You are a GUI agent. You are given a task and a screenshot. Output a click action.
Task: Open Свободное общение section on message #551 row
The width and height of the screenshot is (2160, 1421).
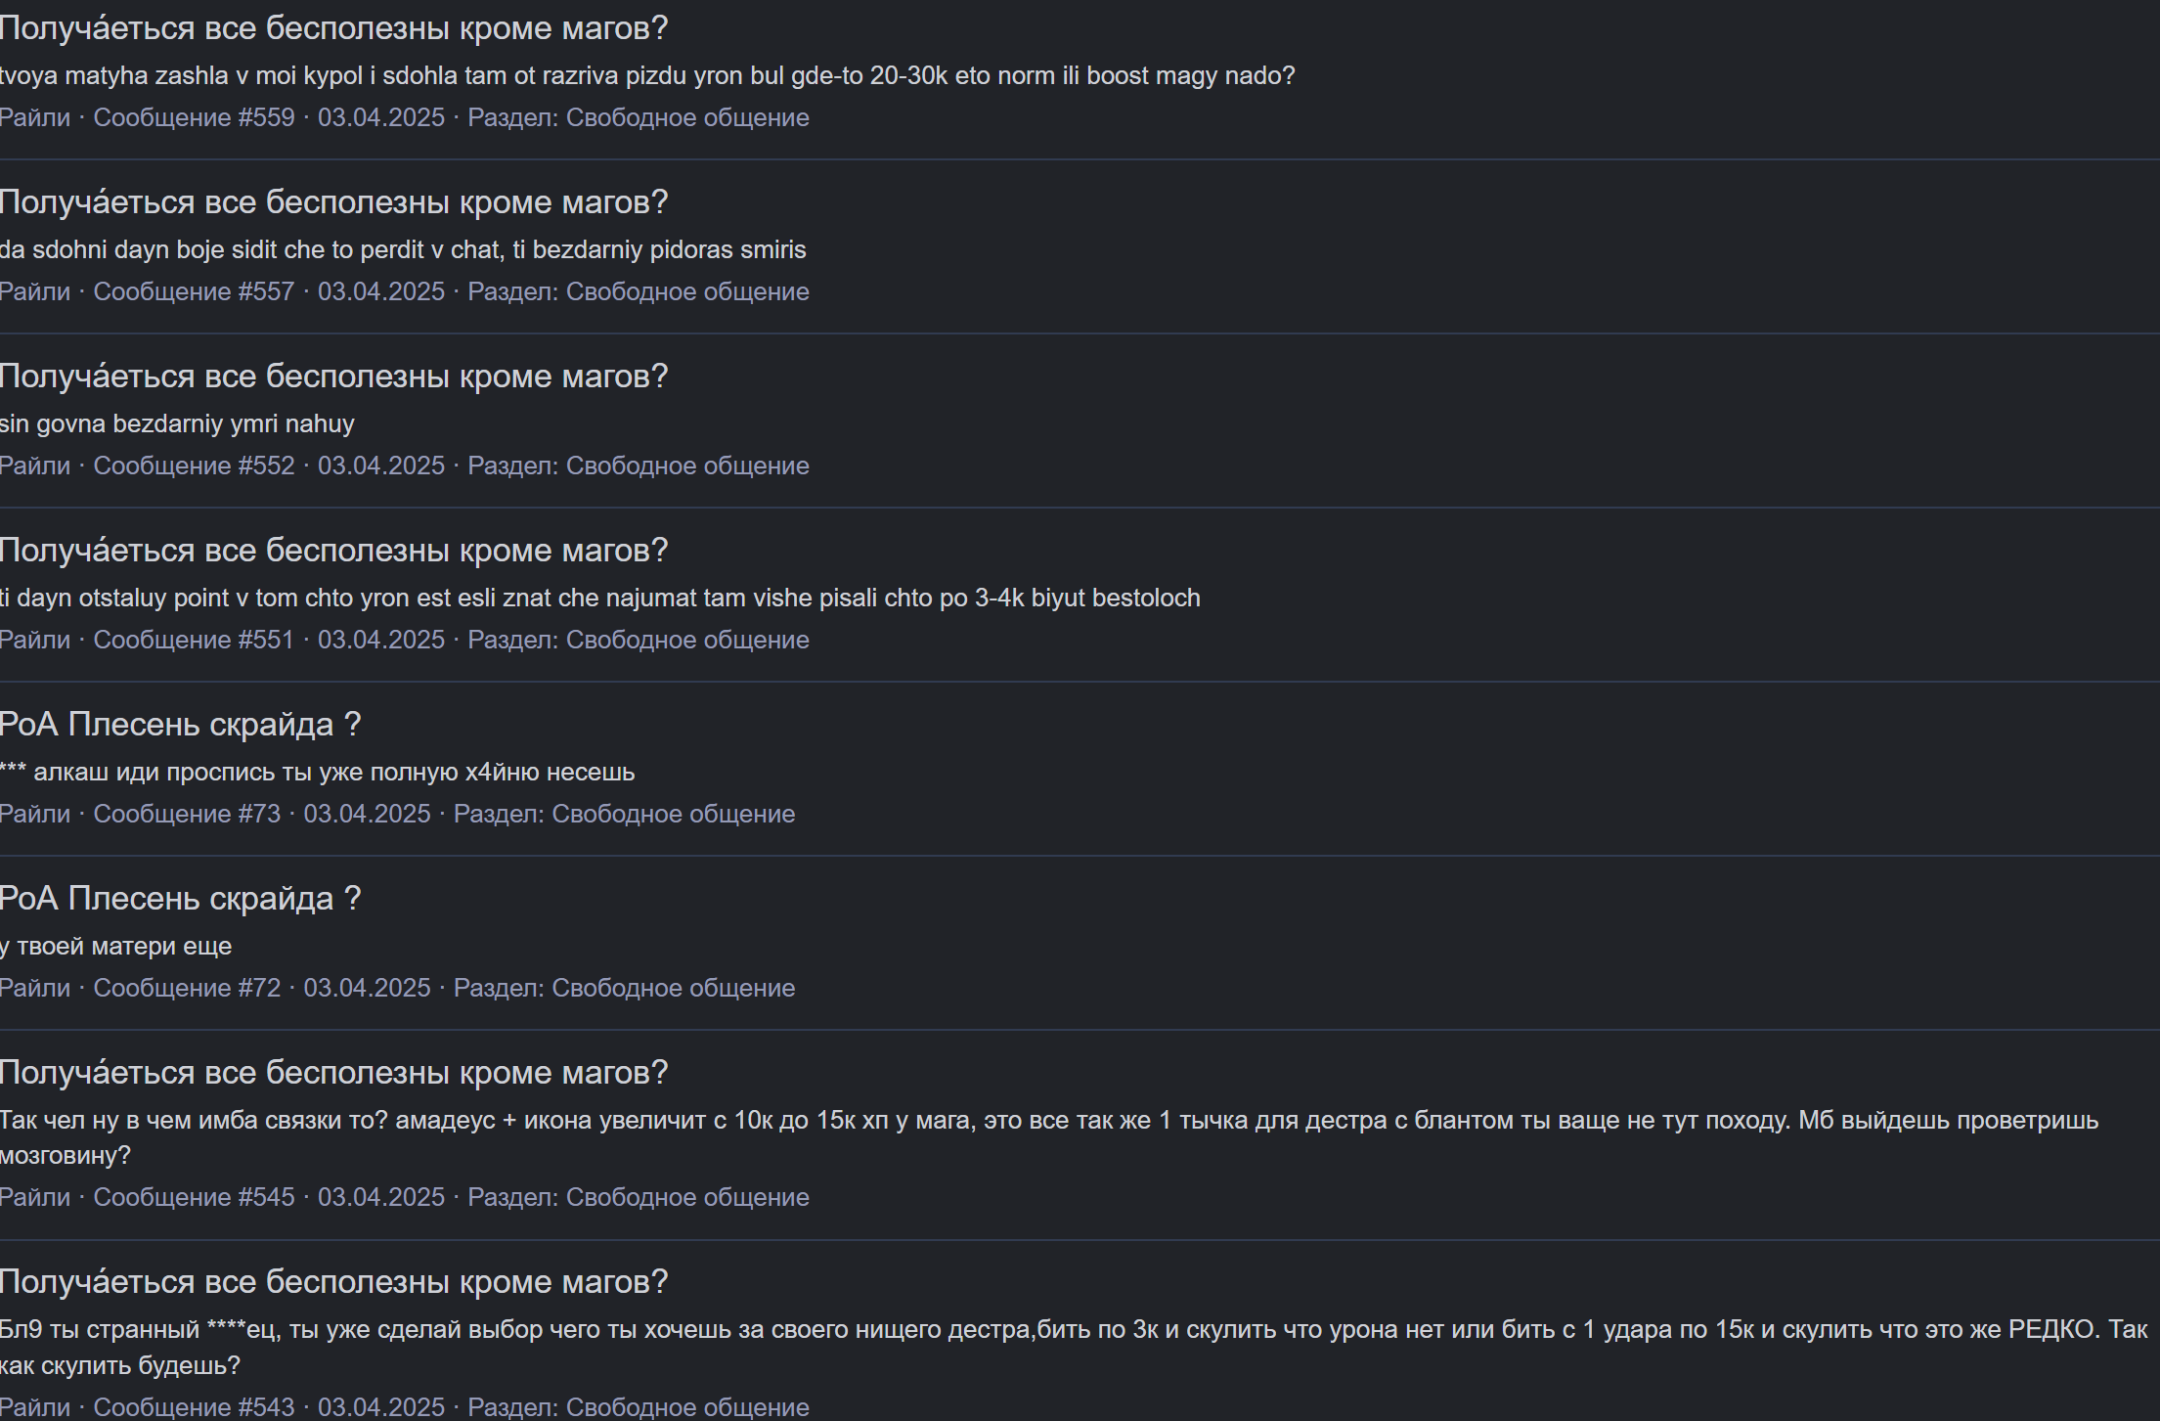(x=686, y=640)
